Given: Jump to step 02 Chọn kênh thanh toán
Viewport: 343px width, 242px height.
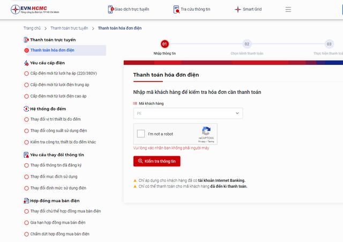Looking at the screenshot, I should click(x=247, y=44).
